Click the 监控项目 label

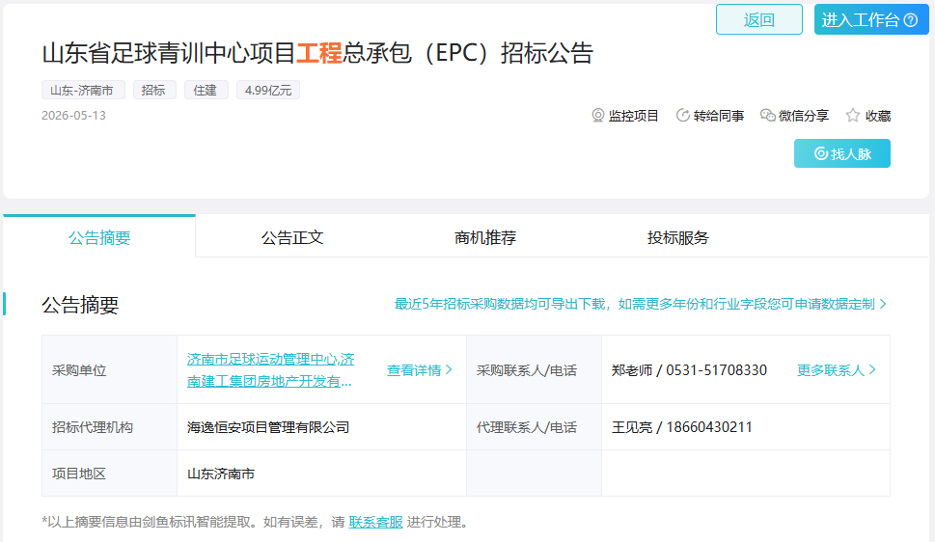pyautogui.click(x=633, y=116)
